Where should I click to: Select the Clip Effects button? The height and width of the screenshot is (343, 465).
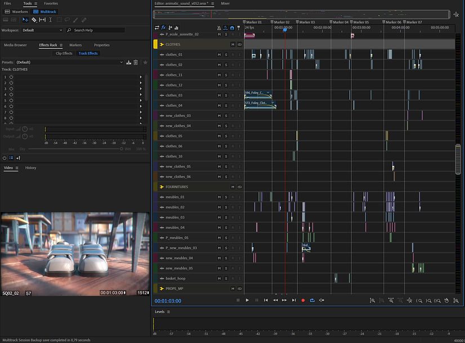[x=64, y=53]
